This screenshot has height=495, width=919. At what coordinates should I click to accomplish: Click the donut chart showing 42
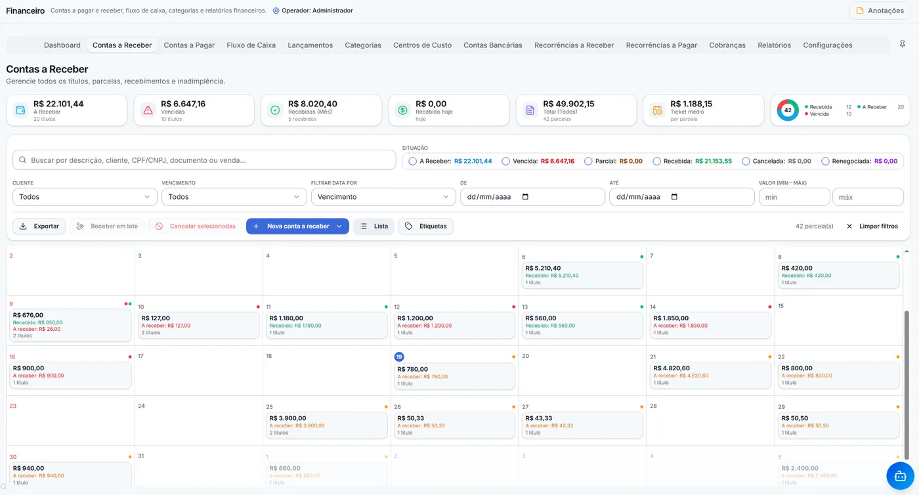click(788, 110)
